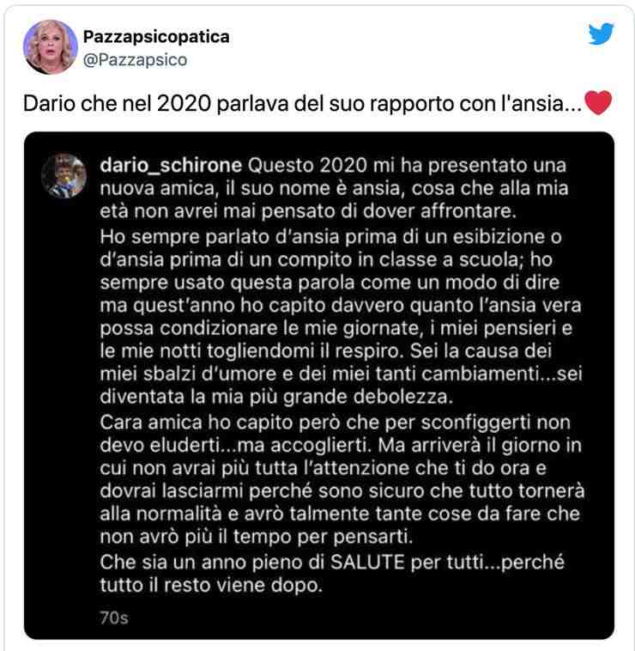Click line 'diventata la mia più grande debolezza.'
The height and width of the screenshot is (651, 635).
point(276,398)
